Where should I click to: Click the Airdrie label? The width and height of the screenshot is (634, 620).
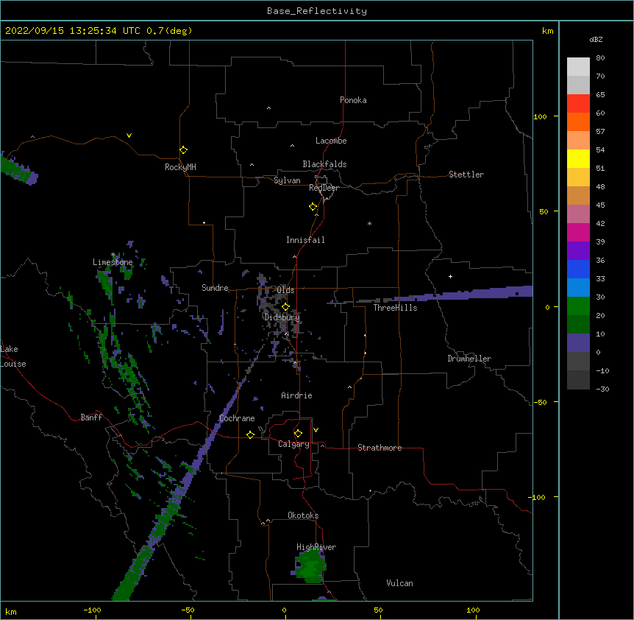[296, 395]
